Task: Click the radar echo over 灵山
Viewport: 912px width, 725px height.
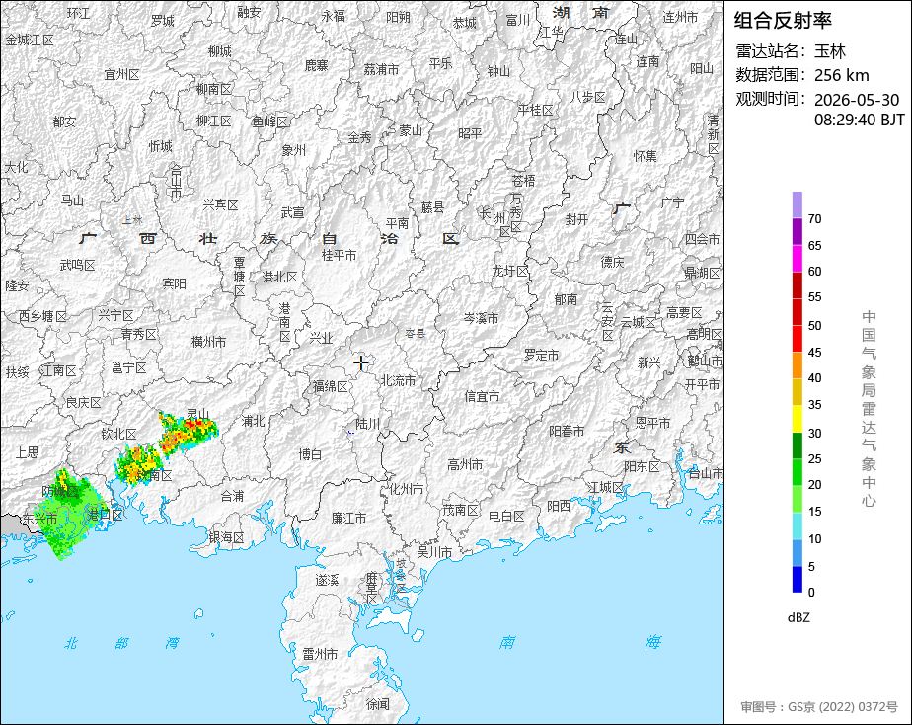Action: (x=188, y=432)
